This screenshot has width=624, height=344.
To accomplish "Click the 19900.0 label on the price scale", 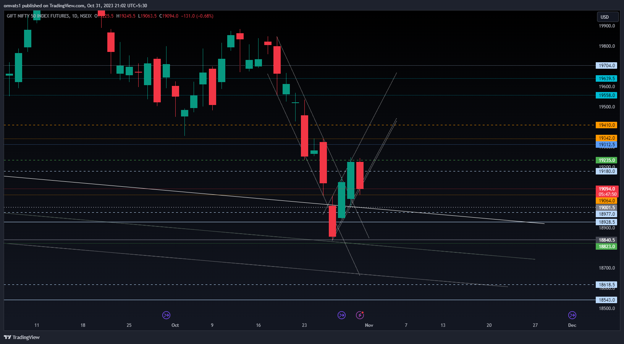I will [607, 26].
